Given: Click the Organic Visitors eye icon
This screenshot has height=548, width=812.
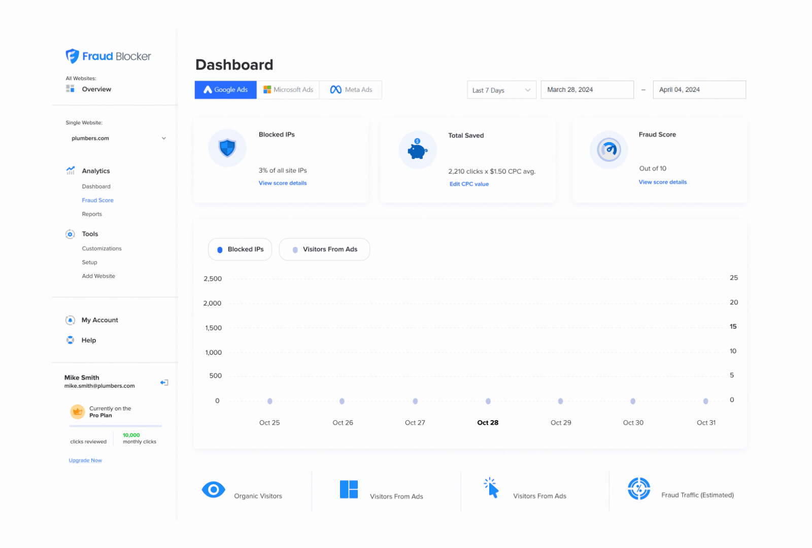Looking at the screenshot, I should pos(213,490).
